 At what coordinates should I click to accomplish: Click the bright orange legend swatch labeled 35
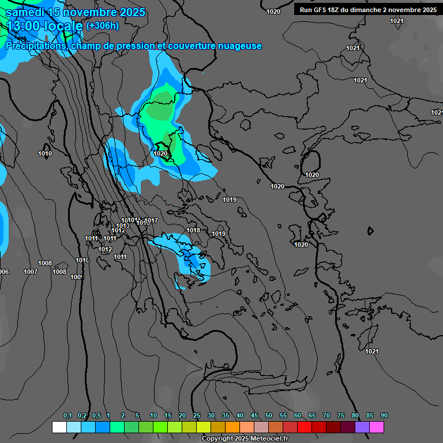pyautogui.click(x=232, y=427)
